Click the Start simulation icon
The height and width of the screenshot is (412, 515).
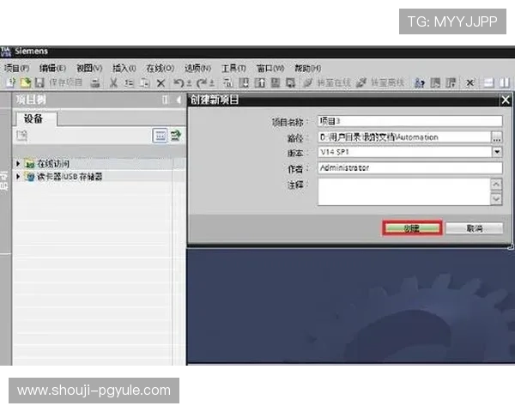click(x=276, y=82)
